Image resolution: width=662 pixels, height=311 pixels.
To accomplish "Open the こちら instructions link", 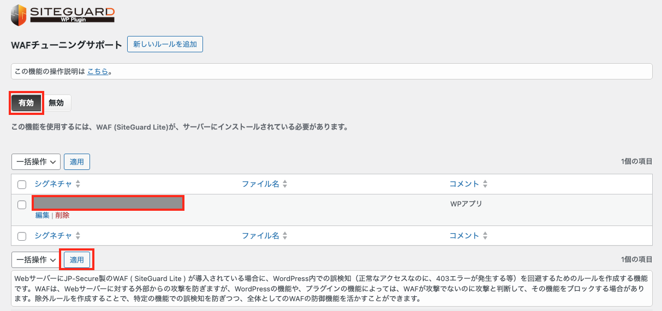I will tap(98, 71).
